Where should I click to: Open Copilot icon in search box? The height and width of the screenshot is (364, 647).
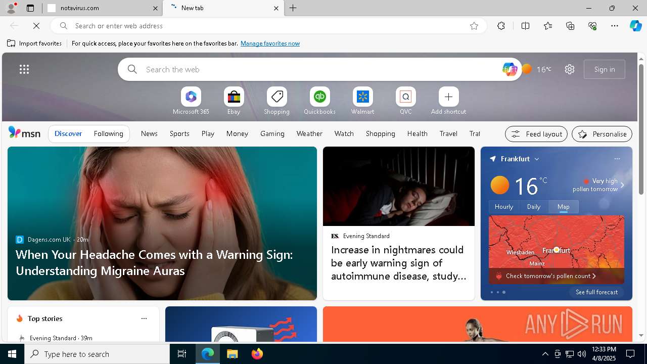click(510, 69)
